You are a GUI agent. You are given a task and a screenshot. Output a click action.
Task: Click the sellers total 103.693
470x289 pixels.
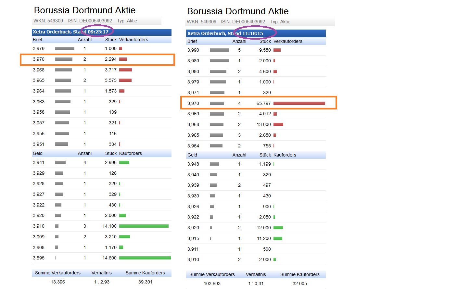coord(212,283)
